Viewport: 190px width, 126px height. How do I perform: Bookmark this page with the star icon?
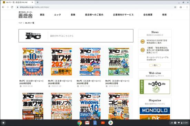pyautogui.click(x=175, y=7)
